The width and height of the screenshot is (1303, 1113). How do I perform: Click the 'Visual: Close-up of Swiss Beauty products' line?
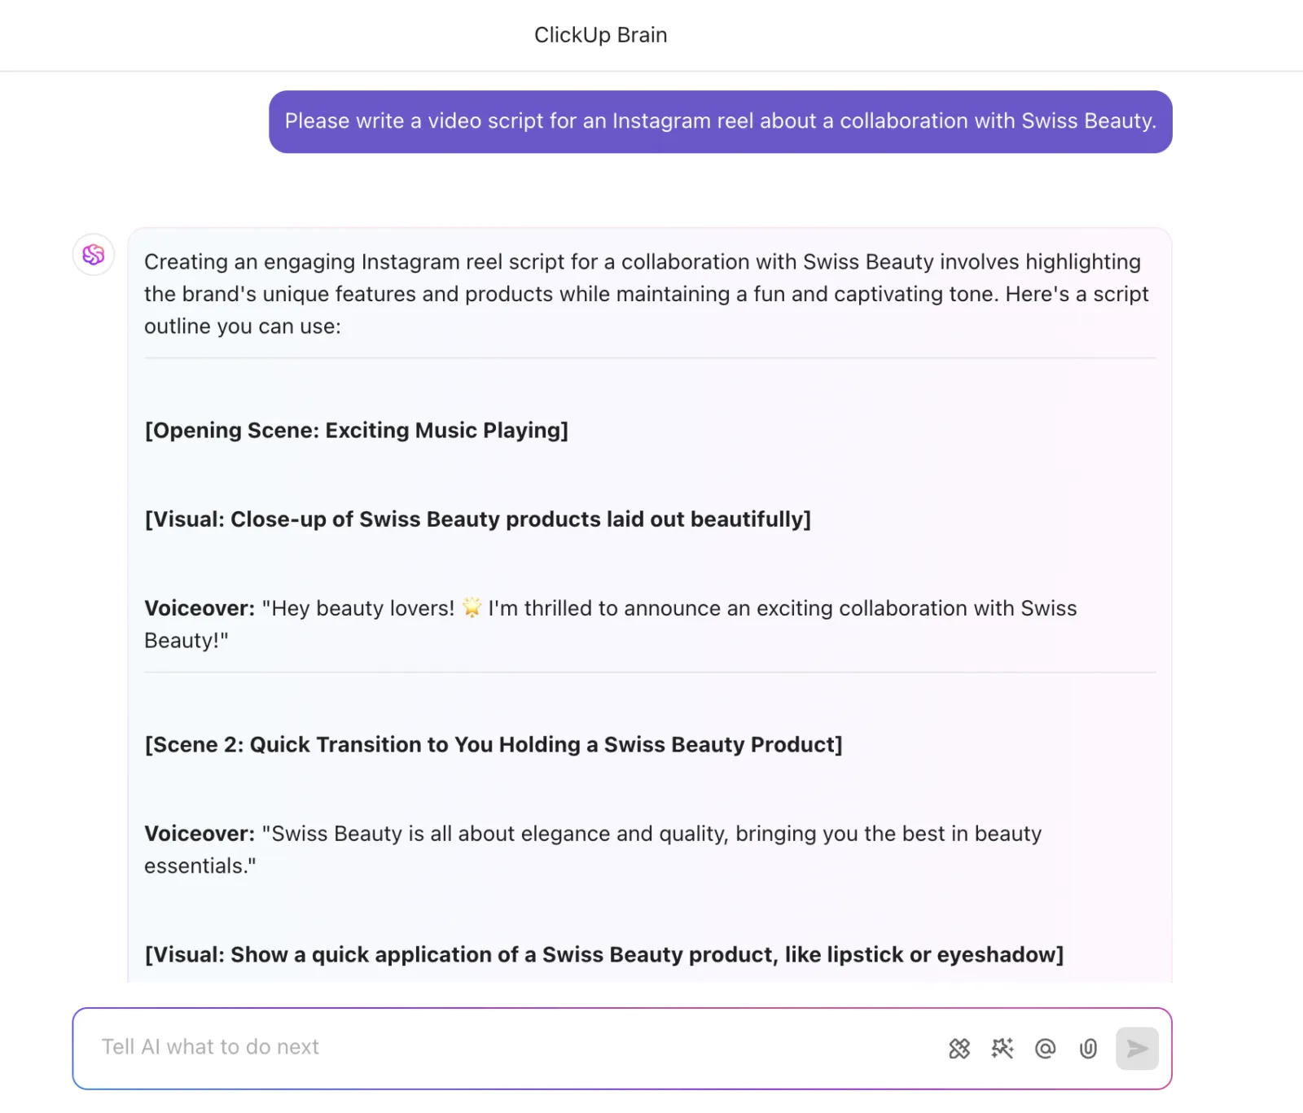(478, 519)
